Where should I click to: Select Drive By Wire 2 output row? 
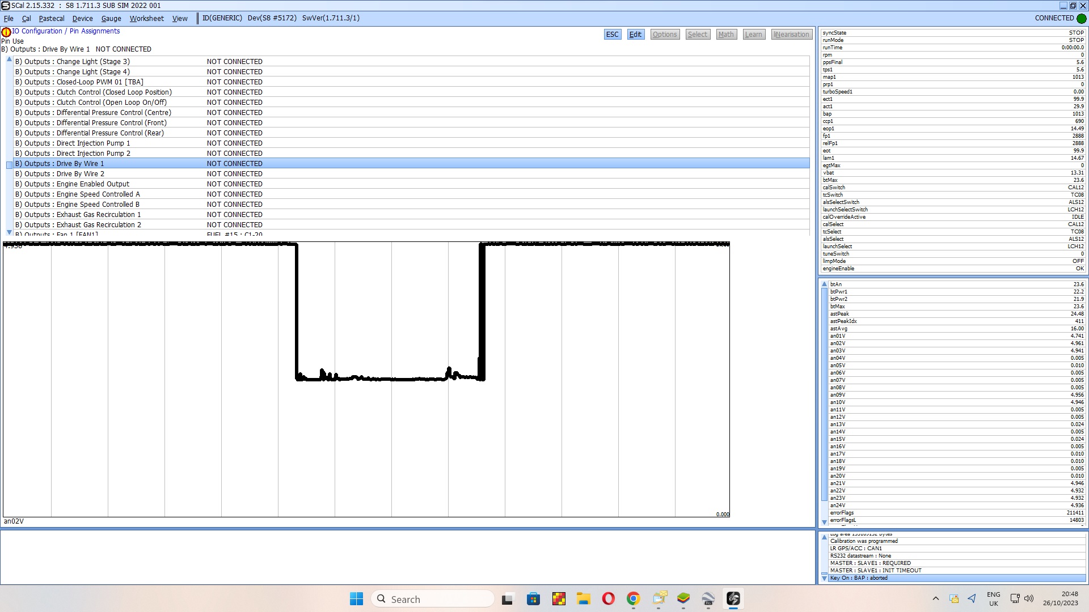[x=64, y=174]
